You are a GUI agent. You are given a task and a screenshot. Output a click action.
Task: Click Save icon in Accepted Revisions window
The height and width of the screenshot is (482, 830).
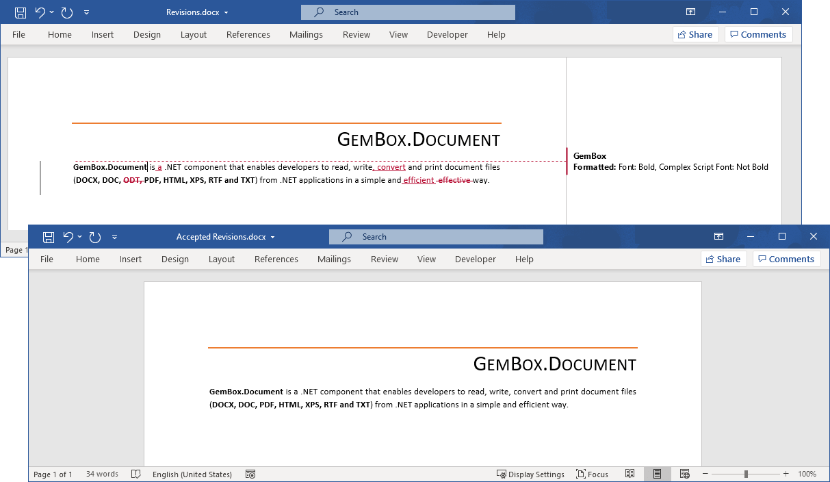49,237
